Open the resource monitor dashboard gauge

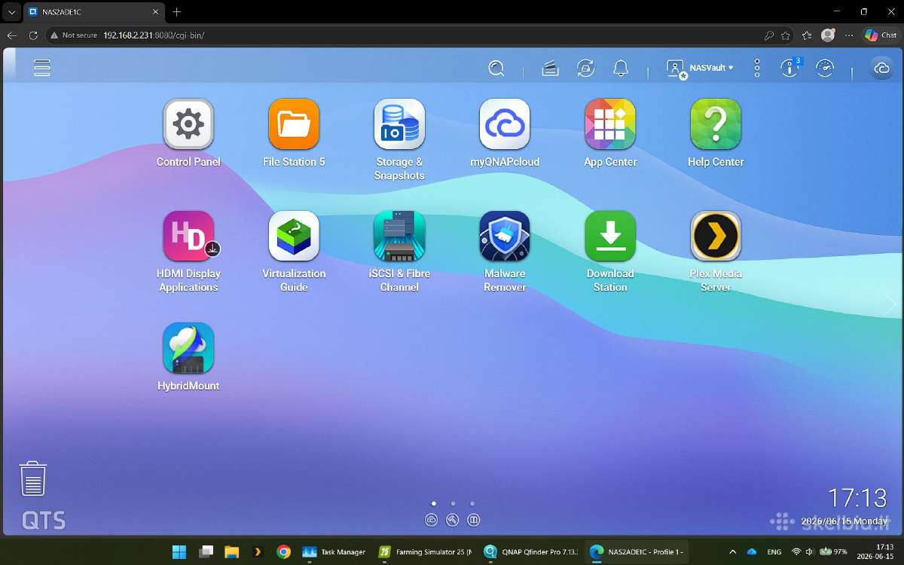point(825,68)
